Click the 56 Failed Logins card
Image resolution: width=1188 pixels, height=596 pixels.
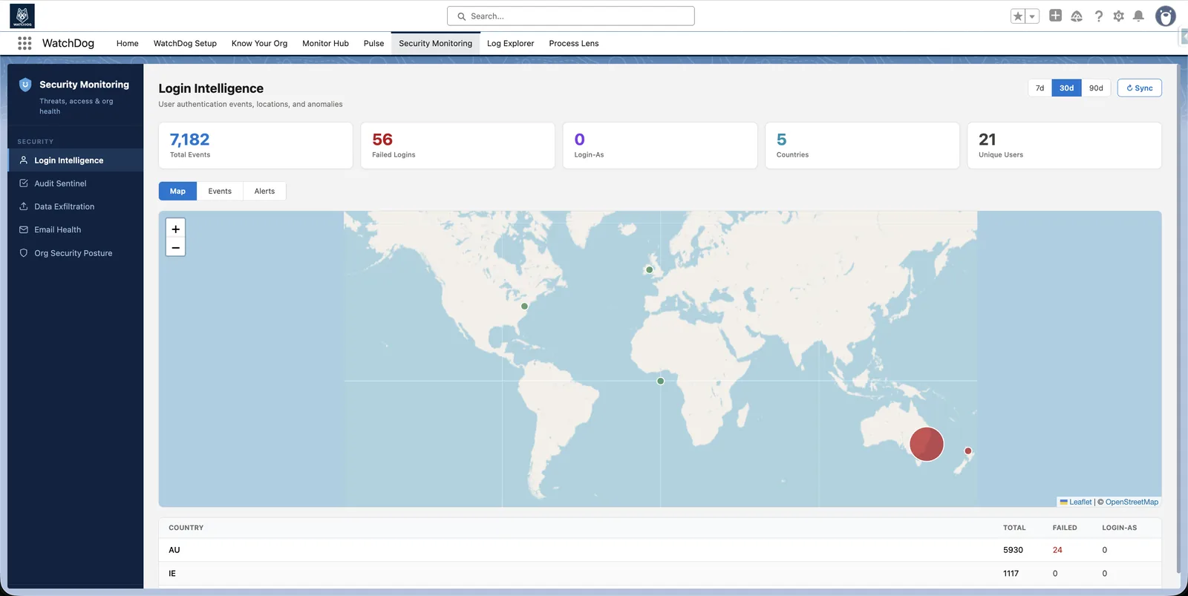(x=457, y=145)
